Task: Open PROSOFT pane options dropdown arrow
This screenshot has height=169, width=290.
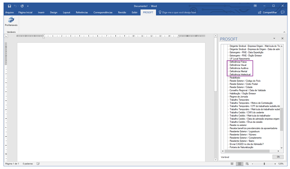Action: click(x=274, y=39)
